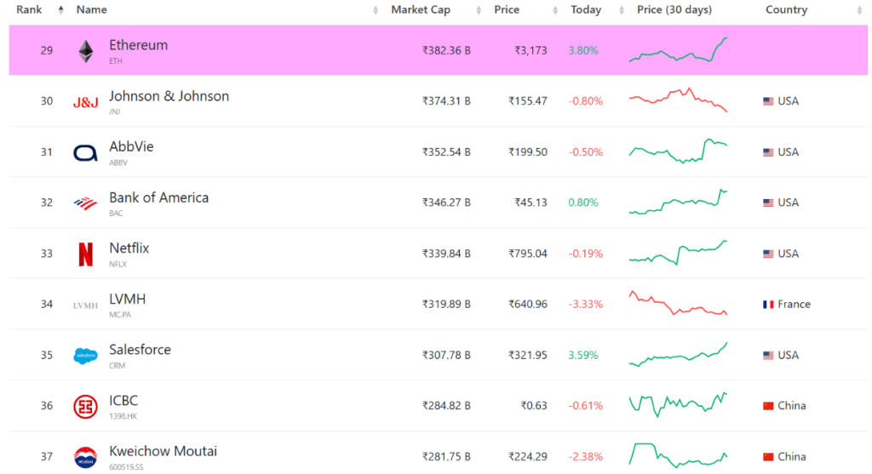Open the Bank of America name link

159,197
